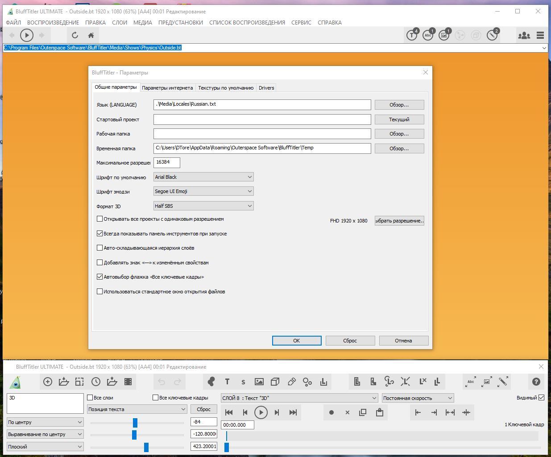Click the paste keyframe clipboard icon

380,412
